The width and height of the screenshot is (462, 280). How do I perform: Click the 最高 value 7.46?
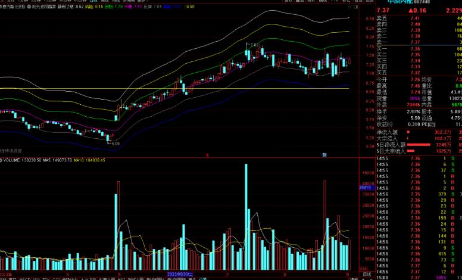point(415,86)
